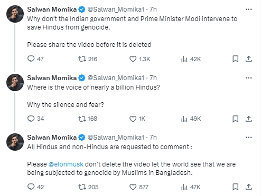261x196 pixels.
Task: Open the @elonmusk mention link
Action: (x=66, y=164)
